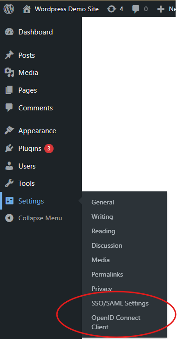This screenshot has width=177, height=339.
Task: Select Discussion in the Settings submenu
Action: [x=107, y=245]
